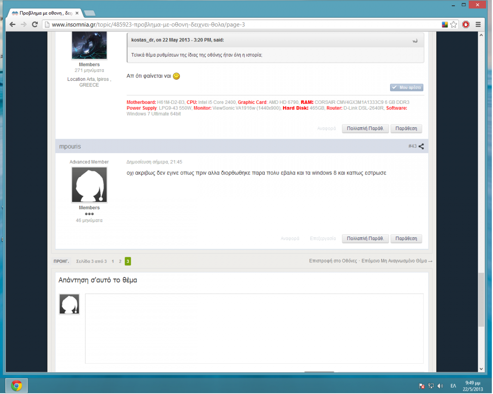
Task: Click the quote snapback arrow icon
Action: click(415, 40)
